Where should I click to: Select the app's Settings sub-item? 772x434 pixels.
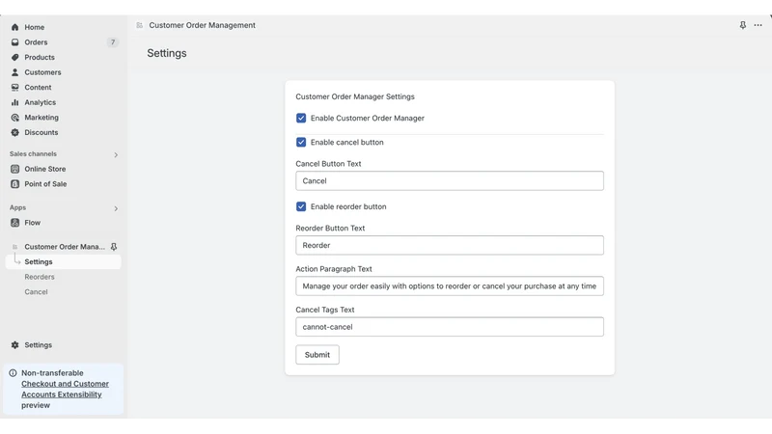tap(64, 261)
